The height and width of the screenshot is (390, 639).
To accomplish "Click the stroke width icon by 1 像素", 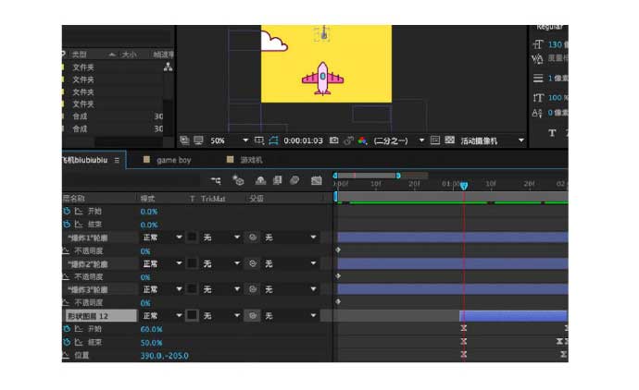I will [538, 78].
